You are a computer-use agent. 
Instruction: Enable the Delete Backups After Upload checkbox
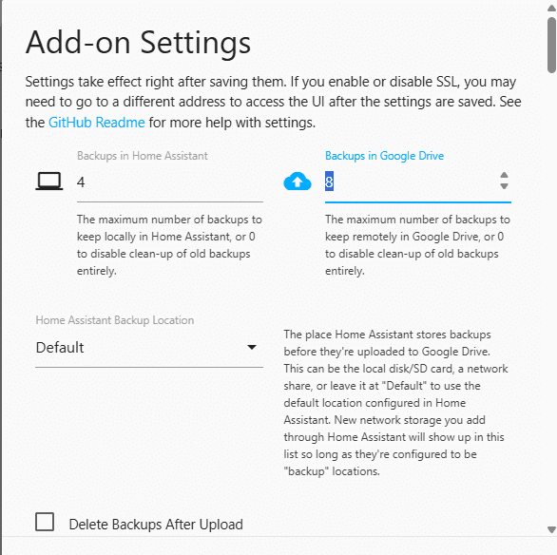(x=45, y=522)
